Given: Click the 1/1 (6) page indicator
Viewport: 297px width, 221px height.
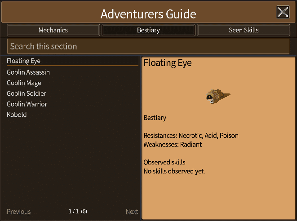Looking at the screenshot, I should coord(78,211).
